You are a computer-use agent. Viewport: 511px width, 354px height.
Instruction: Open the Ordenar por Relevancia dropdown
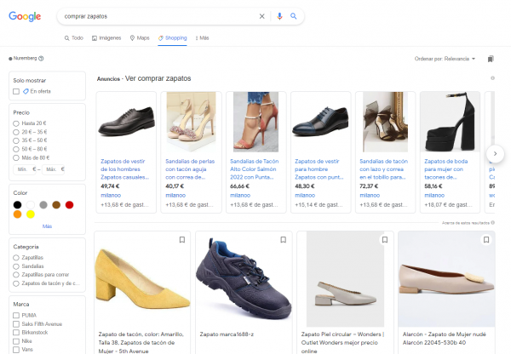445,59
